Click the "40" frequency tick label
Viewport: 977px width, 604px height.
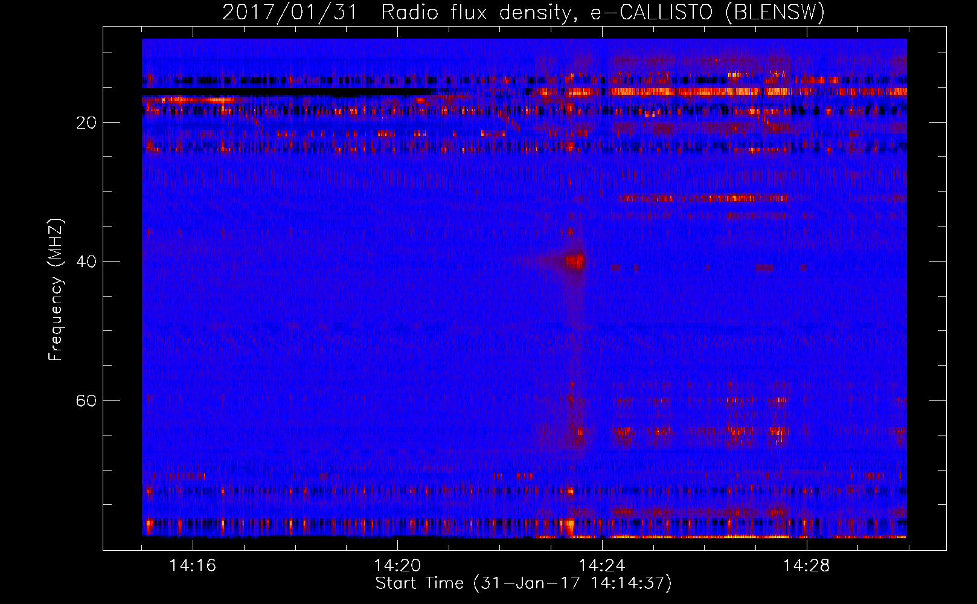86,262
